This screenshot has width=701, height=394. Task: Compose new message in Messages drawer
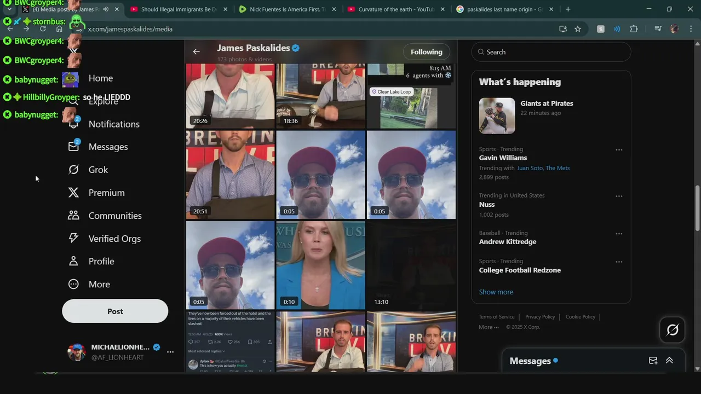pos(653,361)
